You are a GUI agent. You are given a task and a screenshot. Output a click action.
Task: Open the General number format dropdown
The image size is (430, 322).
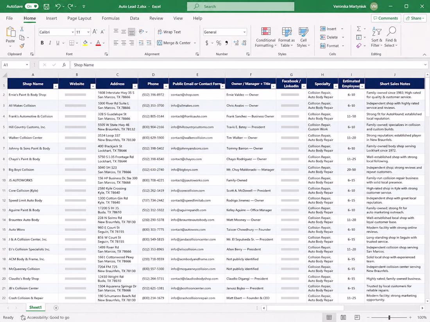pyautogui.click(x=244, y=32)
